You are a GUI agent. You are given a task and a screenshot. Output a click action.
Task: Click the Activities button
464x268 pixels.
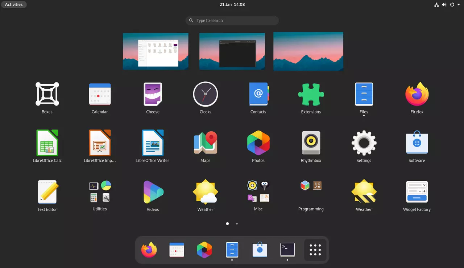[14, 5]
